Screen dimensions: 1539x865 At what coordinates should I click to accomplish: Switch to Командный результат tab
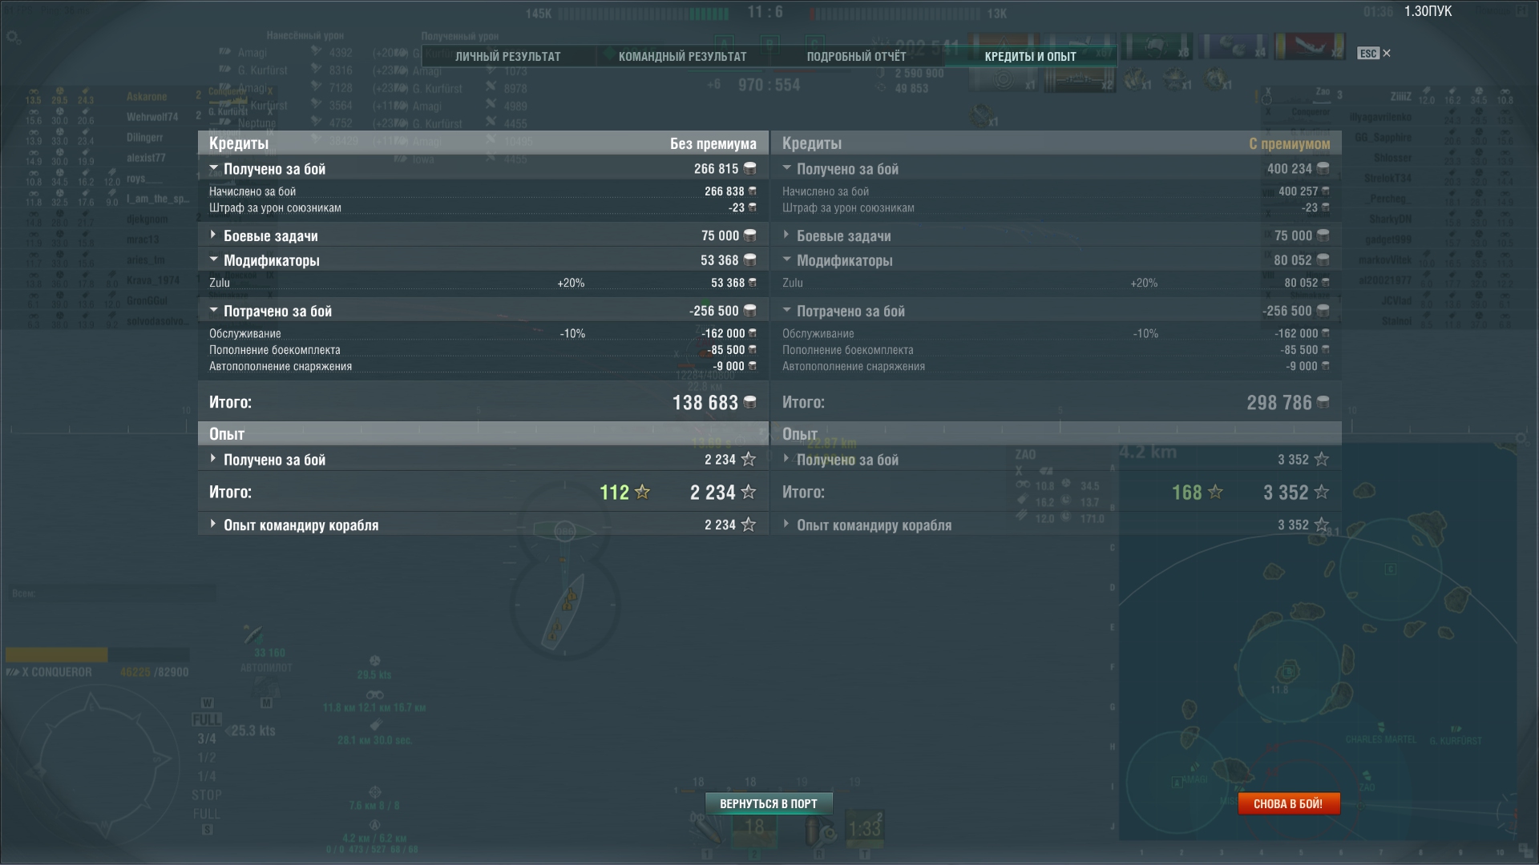pyautogui.click(x=682, y=56)
